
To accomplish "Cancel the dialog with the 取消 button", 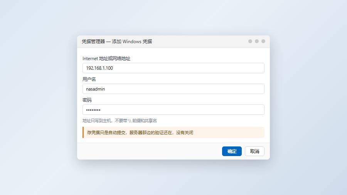I will 254,151.
